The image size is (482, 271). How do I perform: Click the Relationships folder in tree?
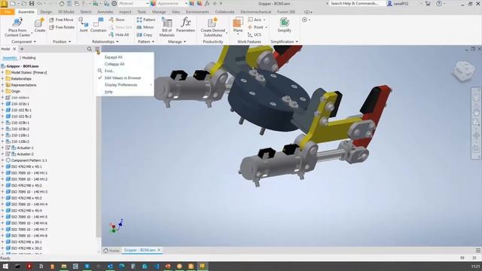coord(21,78)
